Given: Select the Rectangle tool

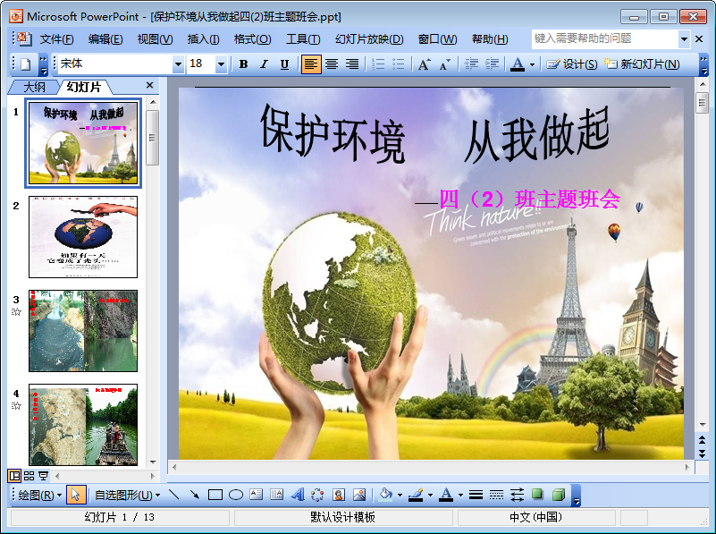Looking at the screenshot, I should 215,495.
